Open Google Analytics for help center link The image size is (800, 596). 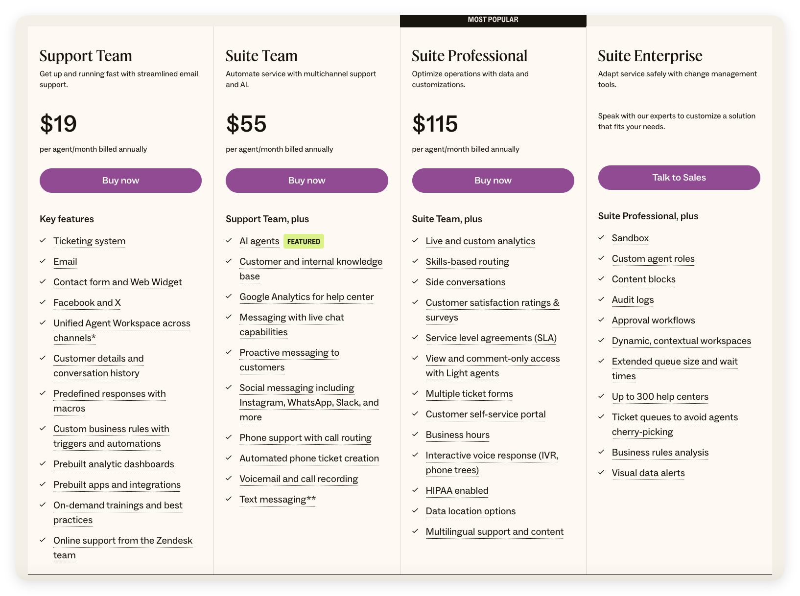(x=306, y=297)
